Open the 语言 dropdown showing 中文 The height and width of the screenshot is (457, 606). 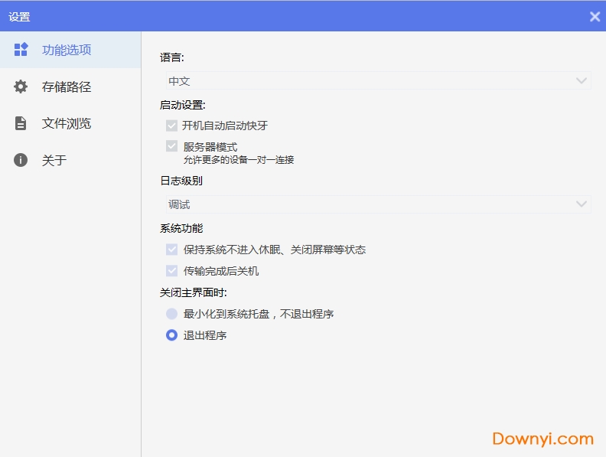pos(375,80)
